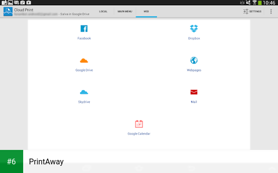Viewport: 278px width, 173px height.
Task: Click the Skydrive text label
Action: click(x=84, y=102)
